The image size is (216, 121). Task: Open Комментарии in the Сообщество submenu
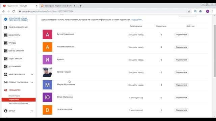click(x=14, y=96)
